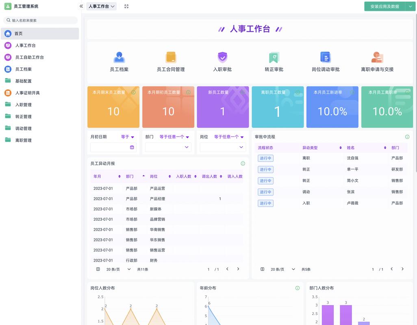Click the 离职员工数量 stat card
This screenshot has height=325, width=417.
pyautogui.click(x=278, y=107)
